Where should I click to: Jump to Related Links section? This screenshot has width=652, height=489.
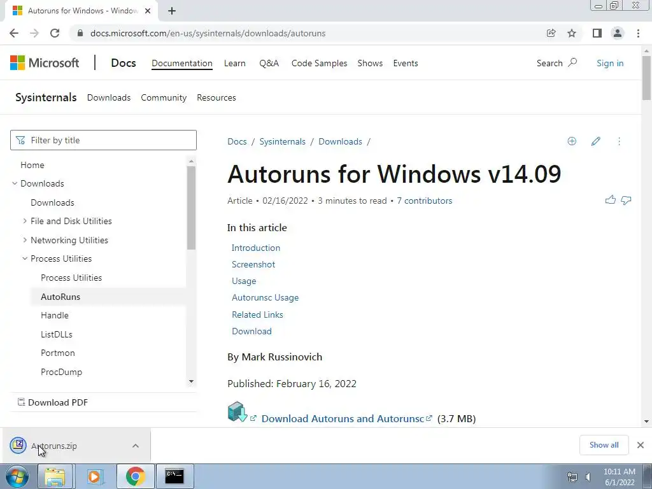[x=257, y=315]
